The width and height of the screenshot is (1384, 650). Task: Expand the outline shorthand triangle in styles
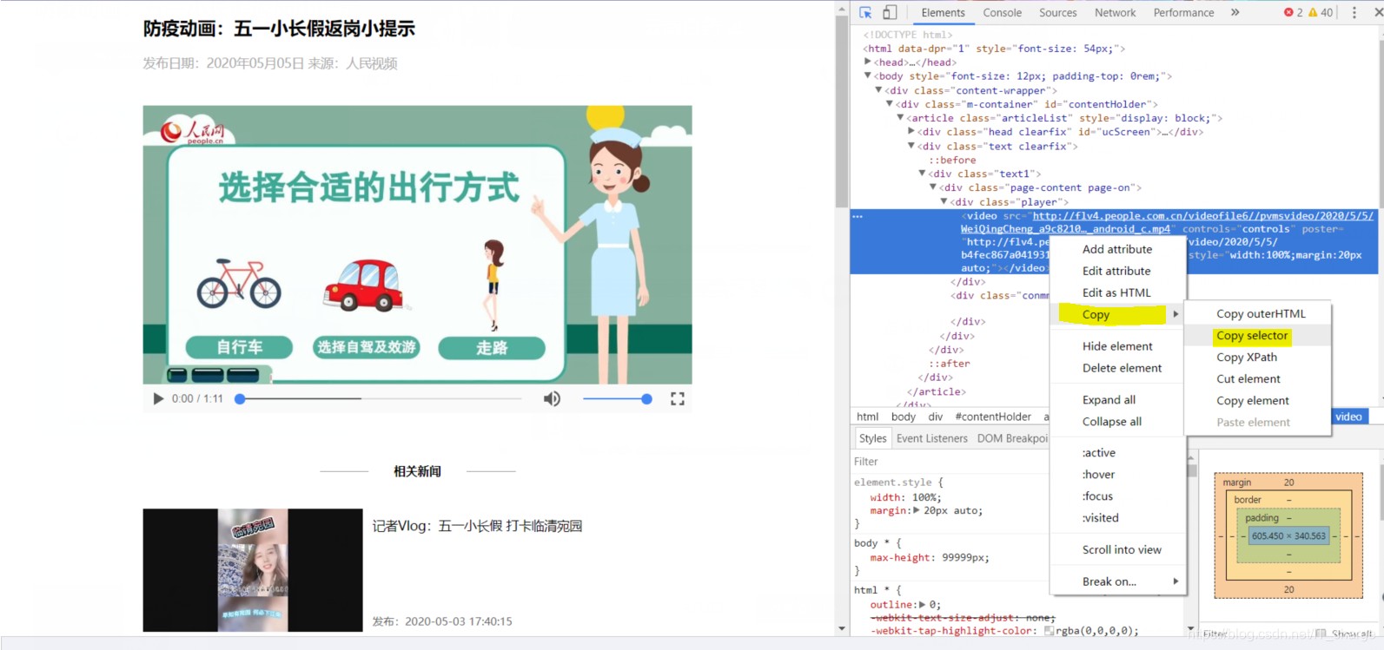[x=922, y=604]
